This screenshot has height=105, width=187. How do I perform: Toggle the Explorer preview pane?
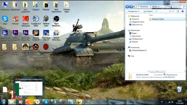(x=178, y=11)
